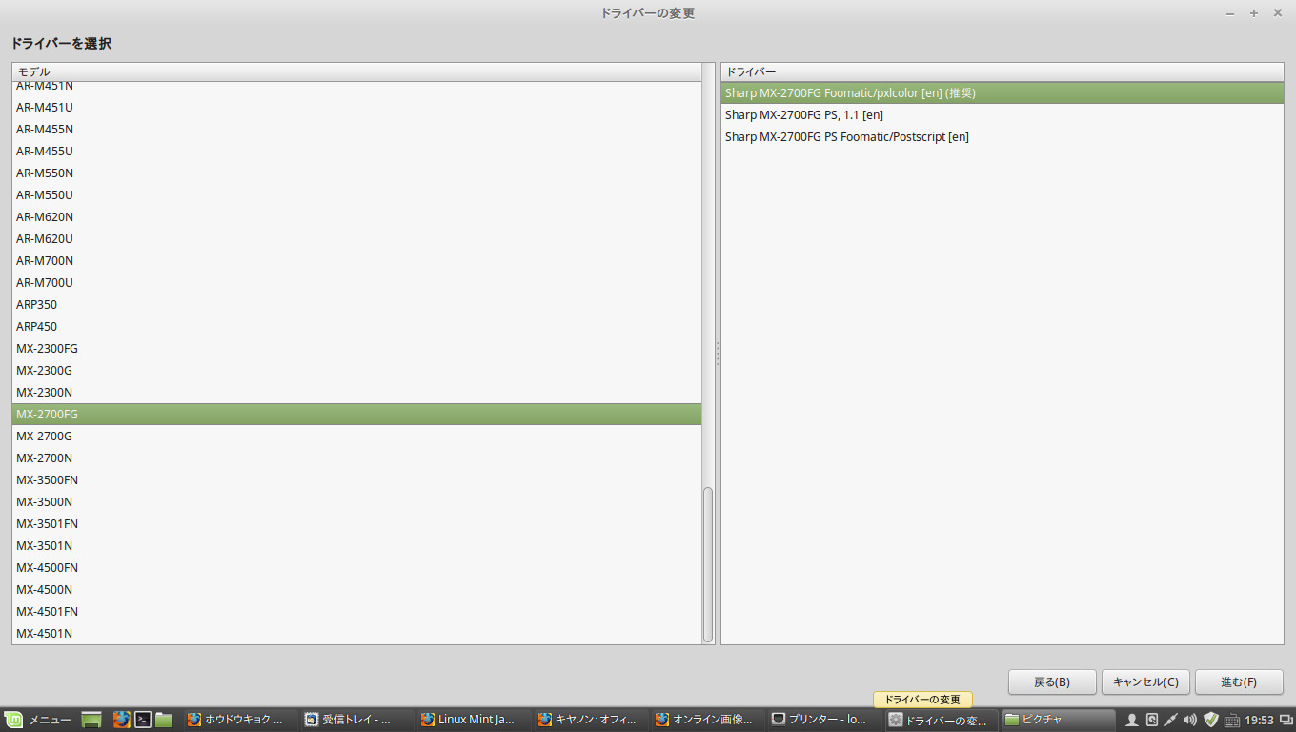This screenshot has width=1296, height=732.
Task: Click the user applet icon in tray
Action: click(1132, 720)
